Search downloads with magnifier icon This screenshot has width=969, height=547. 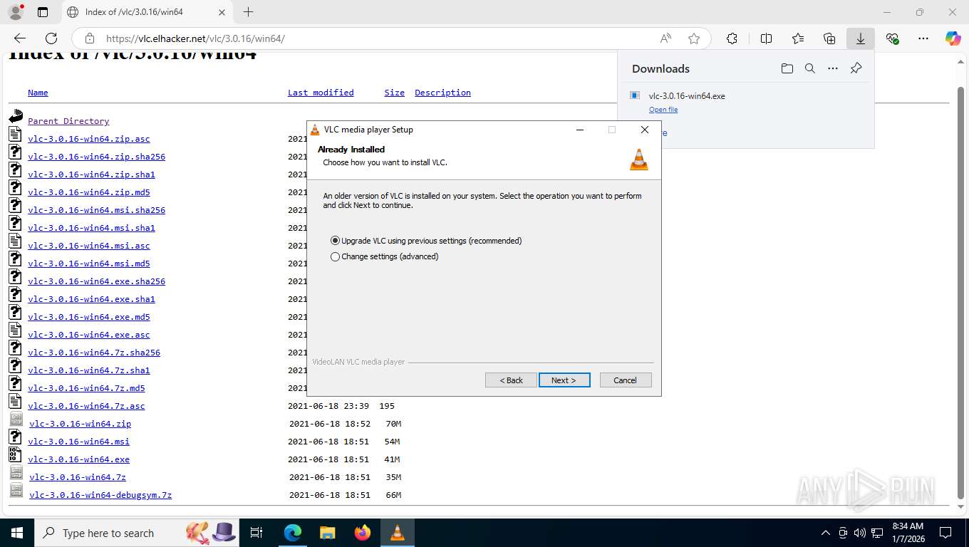coord(810,68)
